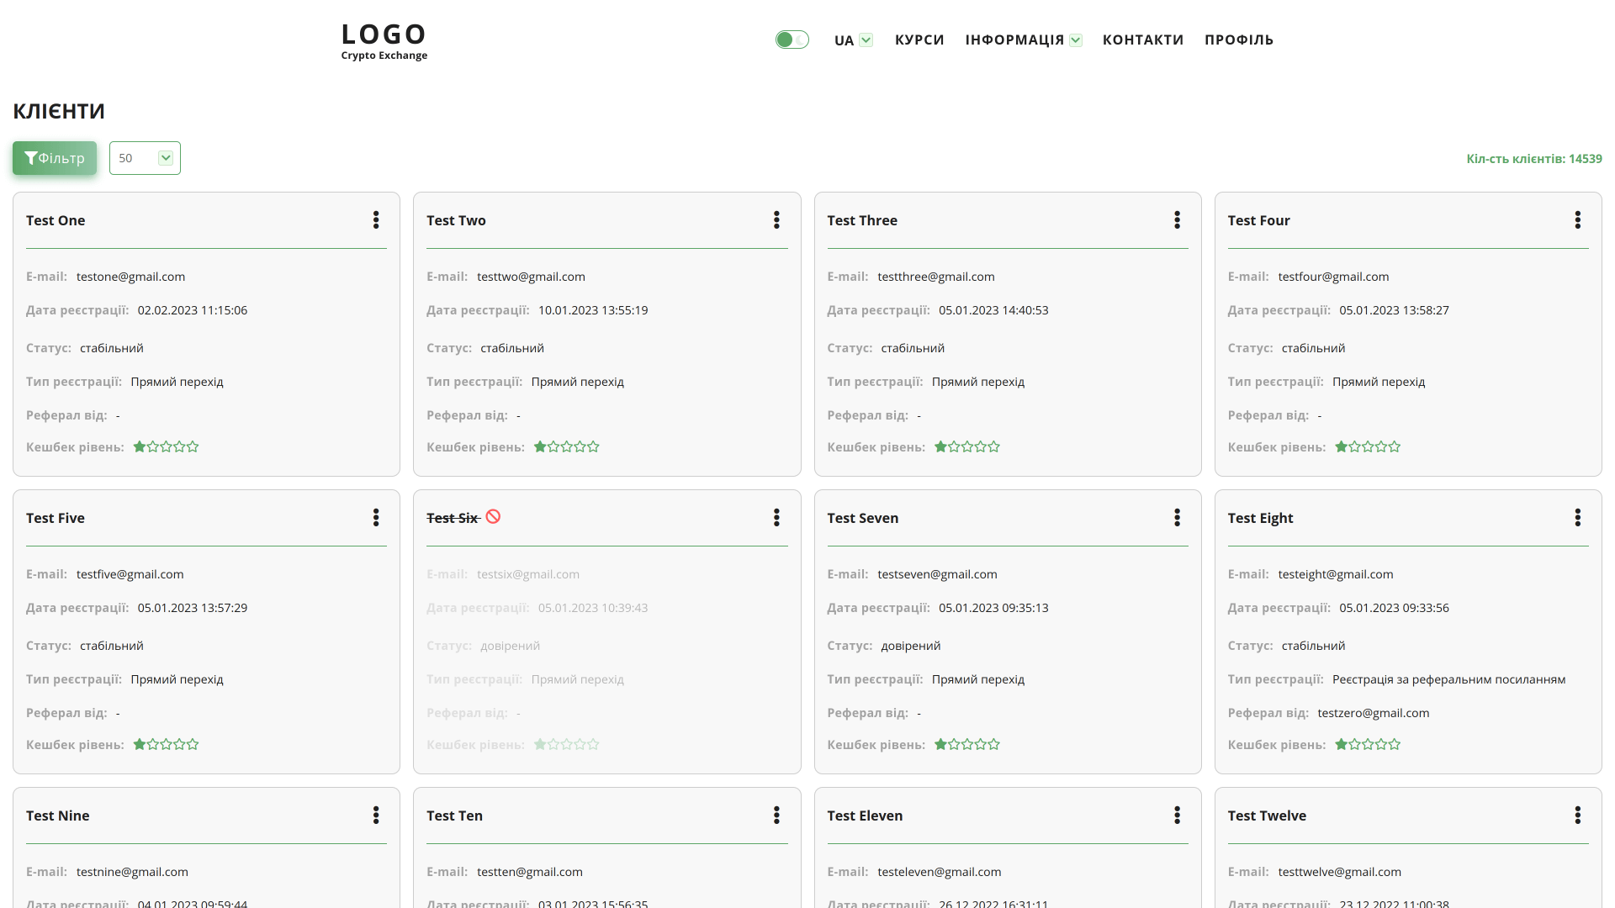The image size is (1615, 908).
Task: Click the КЛІЄНТИ page heading
Action: [x=59, y=111]
